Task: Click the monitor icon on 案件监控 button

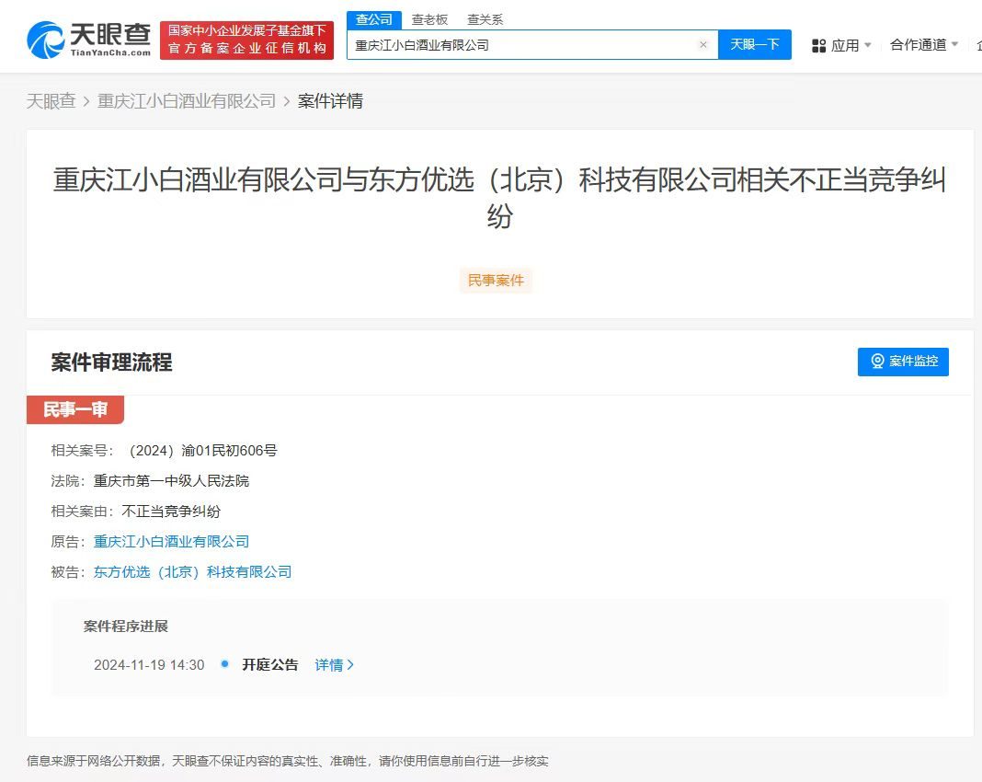Action: coord(875,362)
